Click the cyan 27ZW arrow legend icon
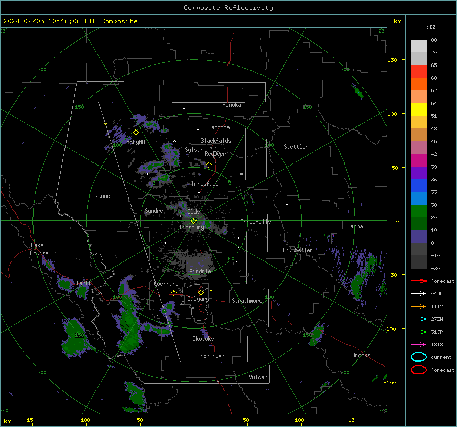457x427 pixels. tap(418, 319)
